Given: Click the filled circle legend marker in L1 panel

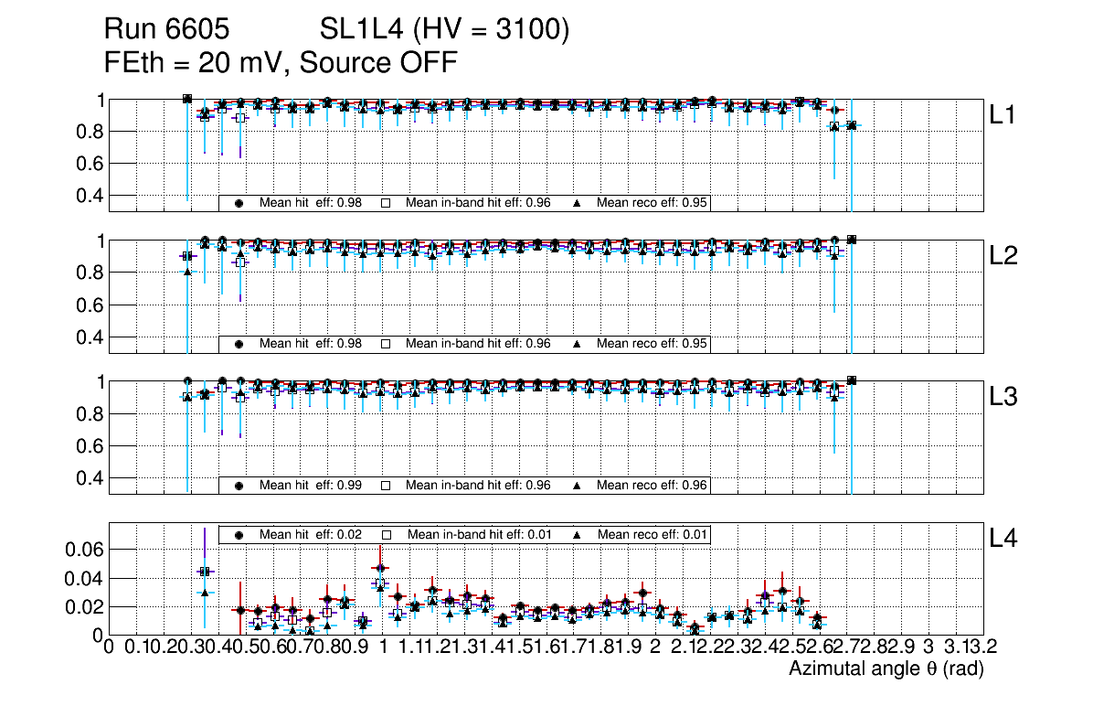Looking at the screenshot, I should point(239,203).
